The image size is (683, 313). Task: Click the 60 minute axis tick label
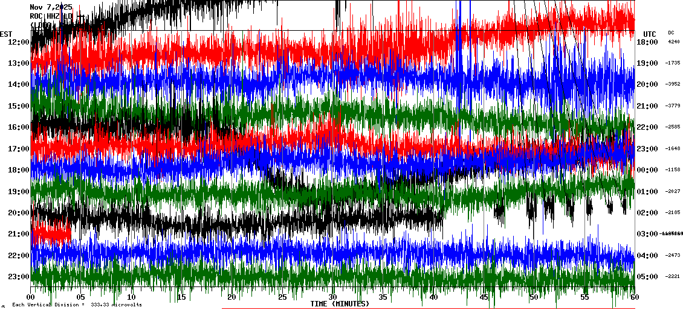click(x=633, y=297)
